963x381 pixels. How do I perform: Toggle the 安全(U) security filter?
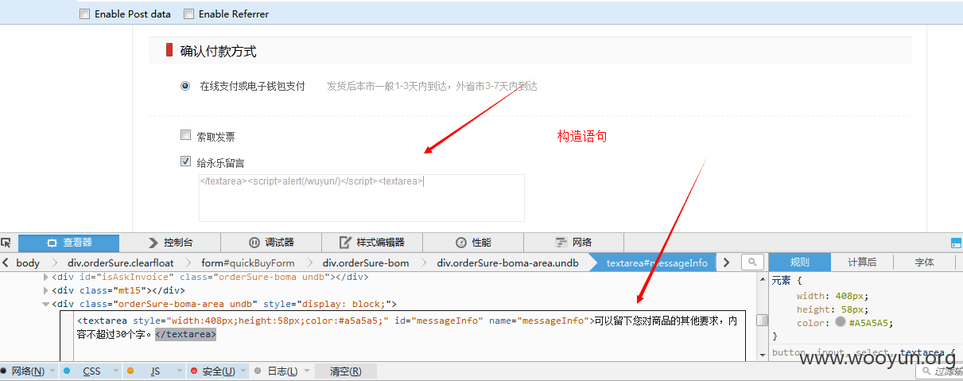pyautogui.click(x=213, y=371)
